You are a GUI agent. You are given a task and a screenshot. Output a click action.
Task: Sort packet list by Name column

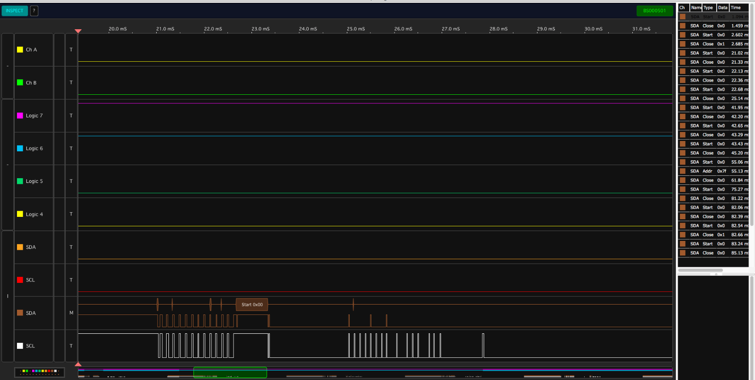click(x=696, y=8)
